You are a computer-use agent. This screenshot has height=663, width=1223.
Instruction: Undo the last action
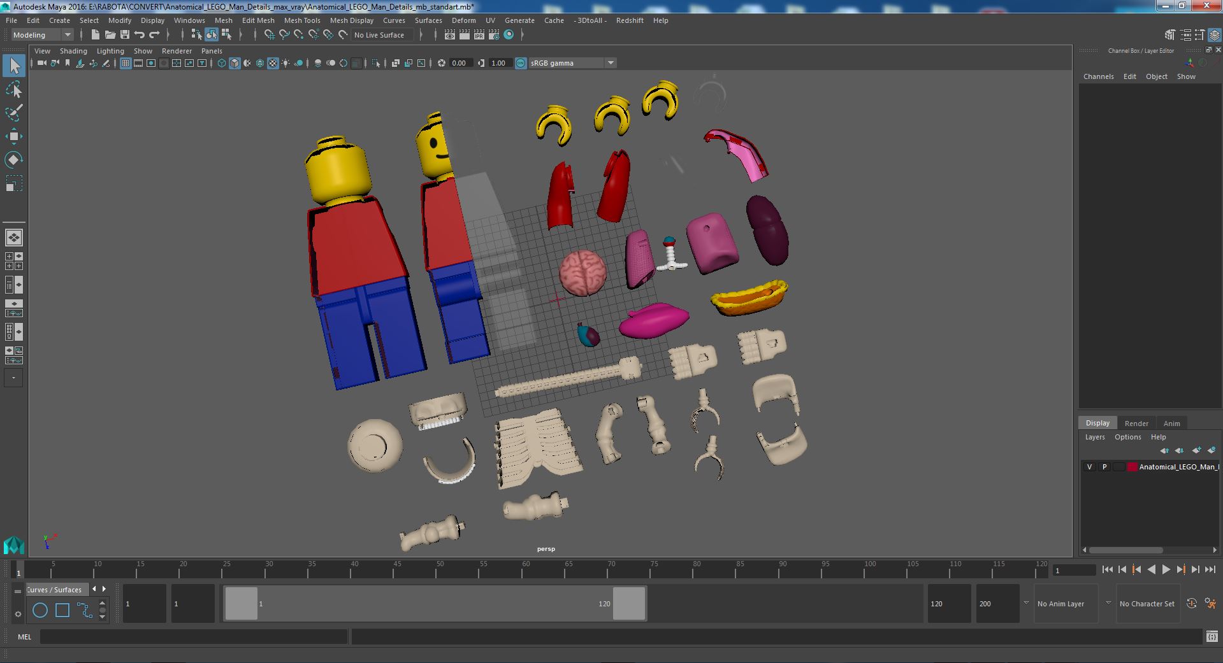140,35
